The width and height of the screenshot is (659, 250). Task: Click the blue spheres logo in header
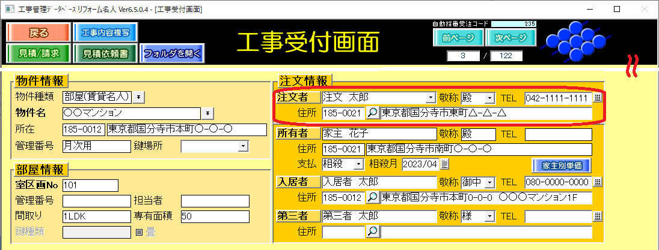(x=575, y=40)
